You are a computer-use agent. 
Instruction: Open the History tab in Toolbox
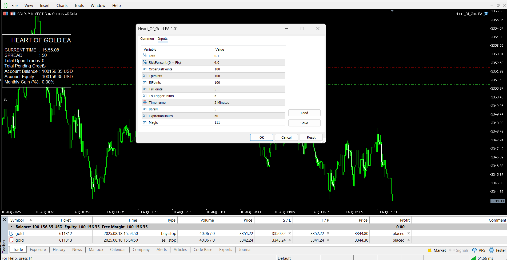click(x=59, y=250)
